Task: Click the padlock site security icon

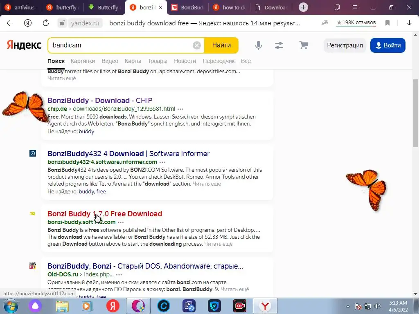Action: [62, 23]
